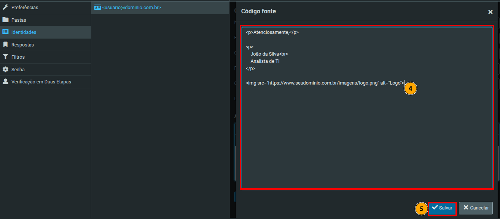The image size is (500, 219).
Task: Click inside the Código fonte text area
Action: pyautogui.click(x=367, y=108)
